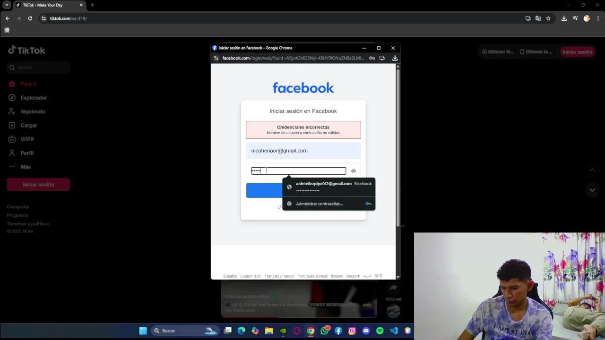The image size is (605, 340).
Task: Click the tiktok.com address bar
Action: point(284,18)
